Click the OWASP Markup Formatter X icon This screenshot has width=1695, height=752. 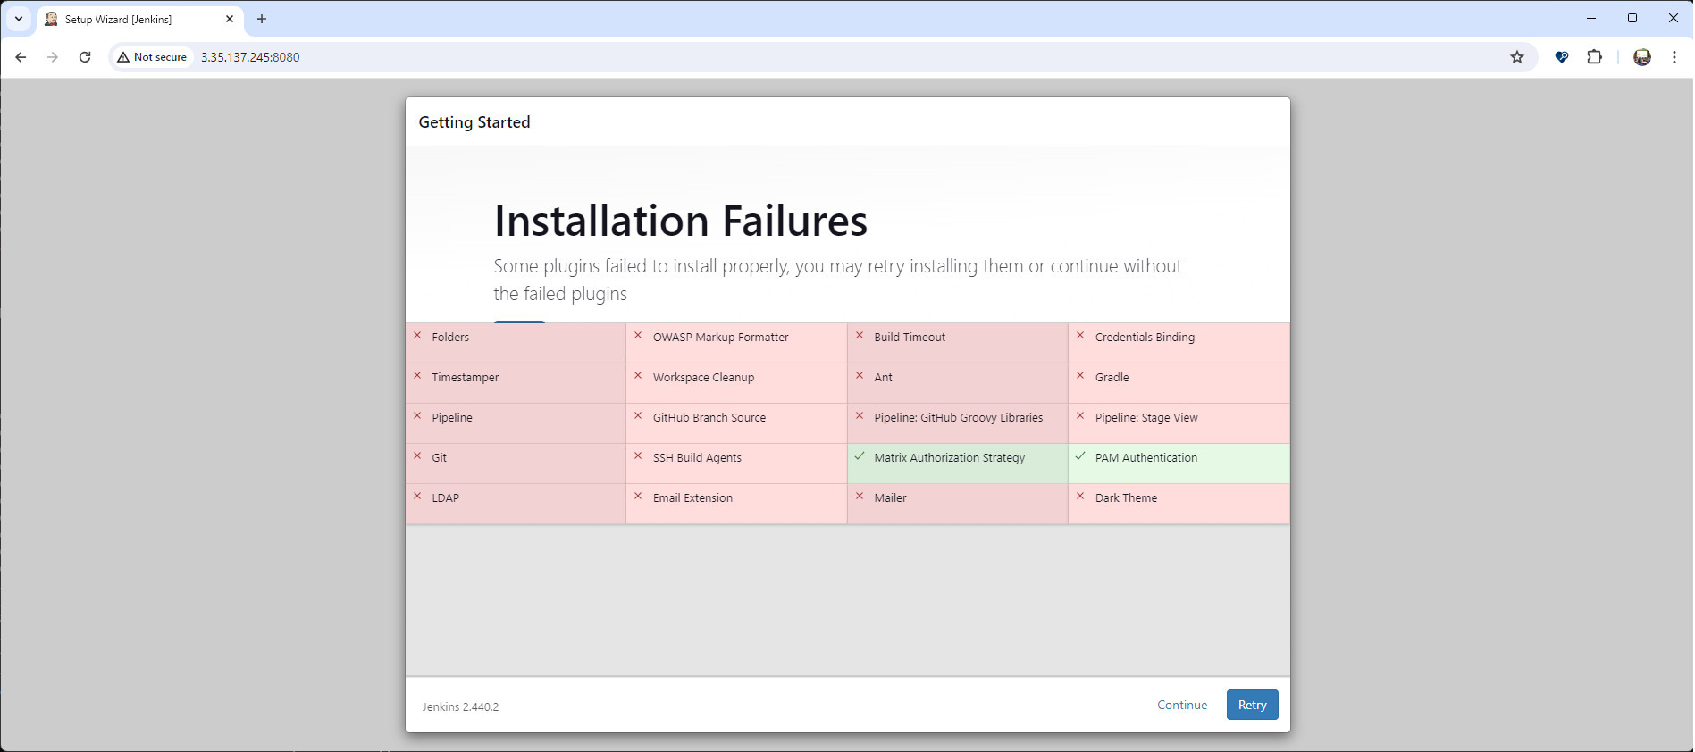coord(638,336)
